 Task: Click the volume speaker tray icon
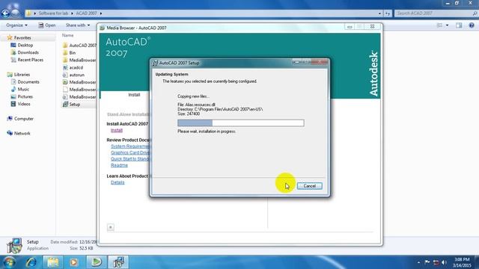pyautogui.click(x=445, y=262)
